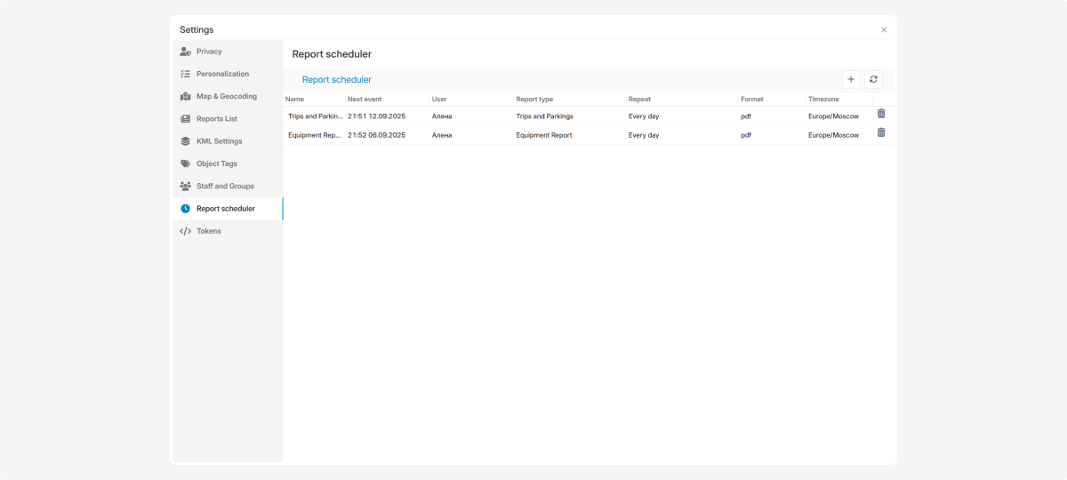Select the Report scheduler sidebar item
Image resolution: width=1067 pixels, height=480 pixels.
click(225, 209)
